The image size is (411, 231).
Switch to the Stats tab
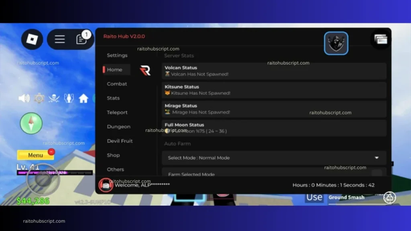113,98
